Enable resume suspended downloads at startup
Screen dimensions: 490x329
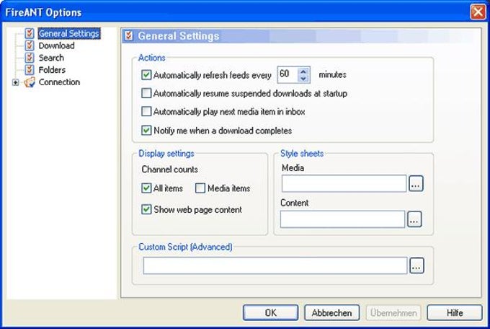coord(146,93)
